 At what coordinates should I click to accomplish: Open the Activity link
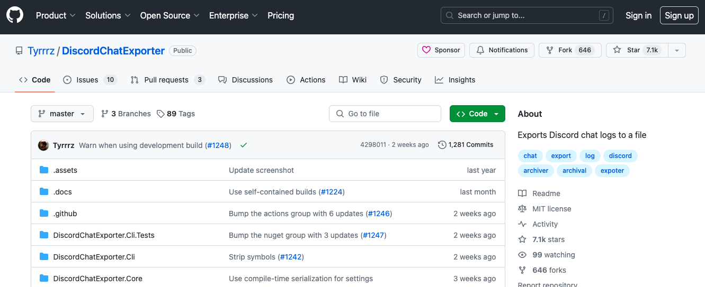(538, 224)
